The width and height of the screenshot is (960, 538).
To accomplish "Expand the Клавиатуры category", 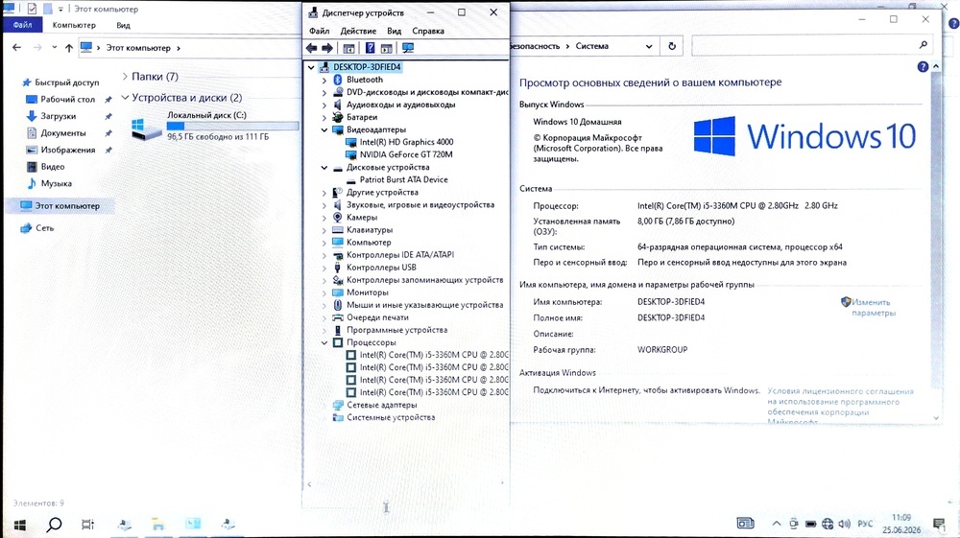I will [x=324, y=230].
